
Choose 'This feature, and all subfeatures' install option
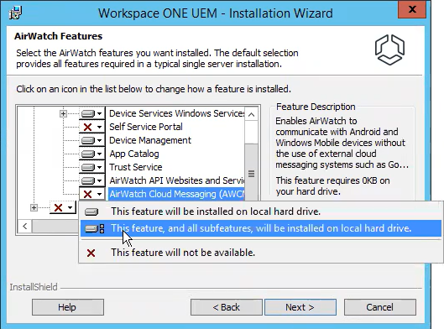260,228
